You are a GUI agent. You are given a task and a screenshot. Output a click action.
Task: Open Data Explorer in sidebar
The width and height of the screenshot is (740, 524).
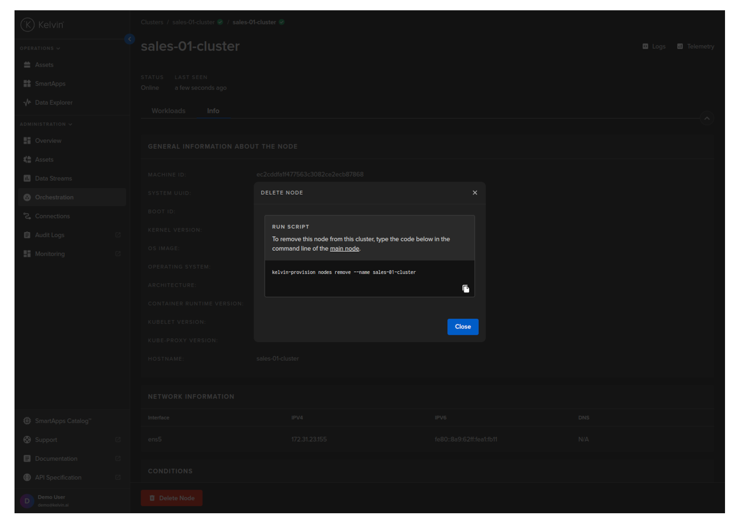[53, 102]
